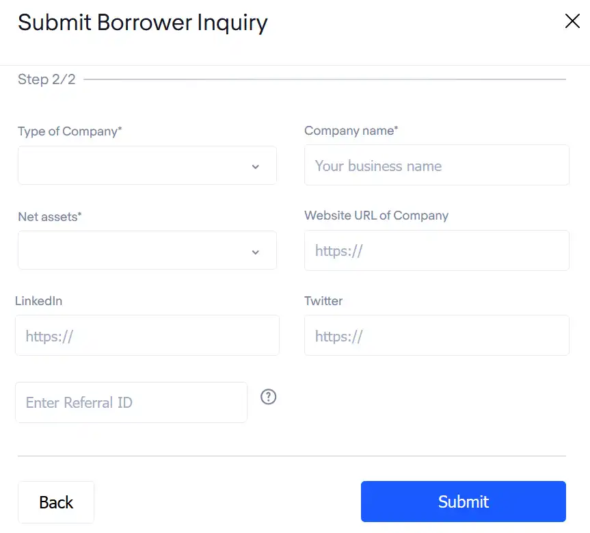Click the Enter Referral ID field
The image size is (590, 533).
tap(131, 402)
